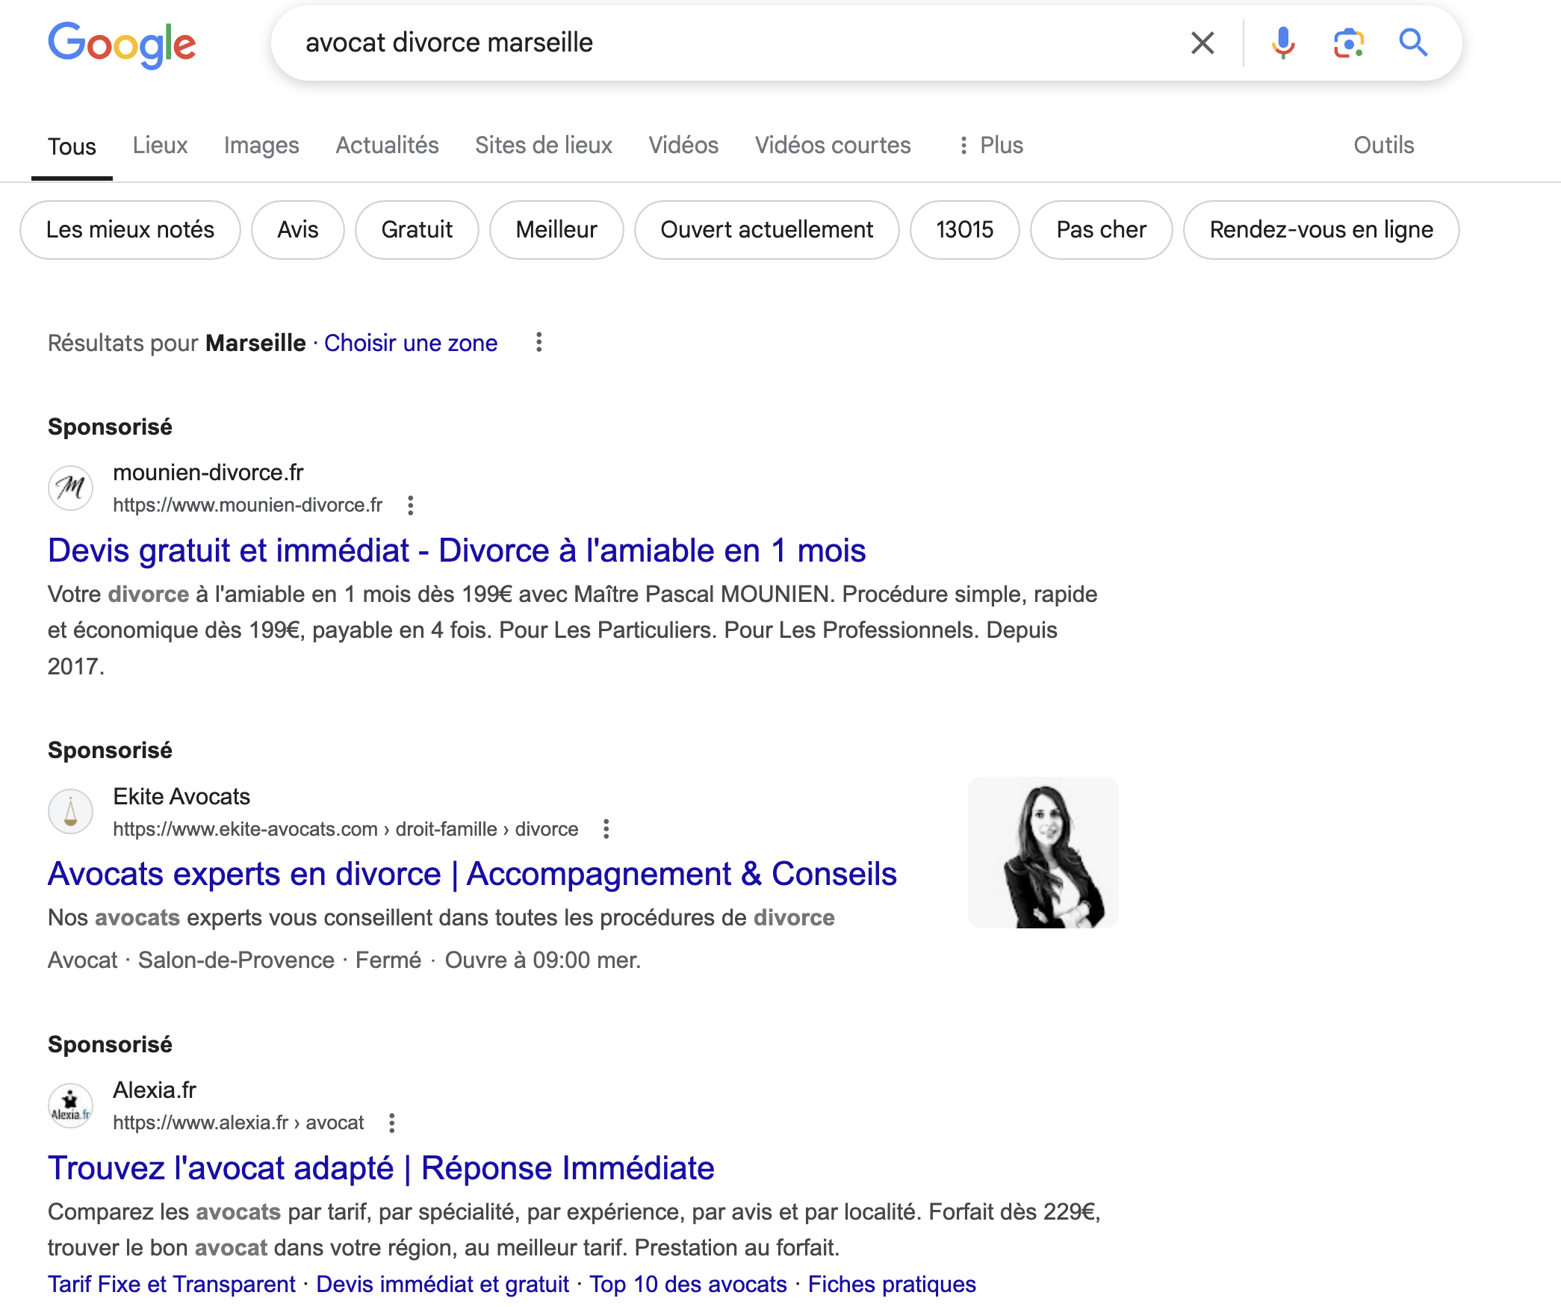Viewport: 1561px width, 1307px height.
Task: Open ad options for Alexia.fr
Action: click(x=391, y=1123)
